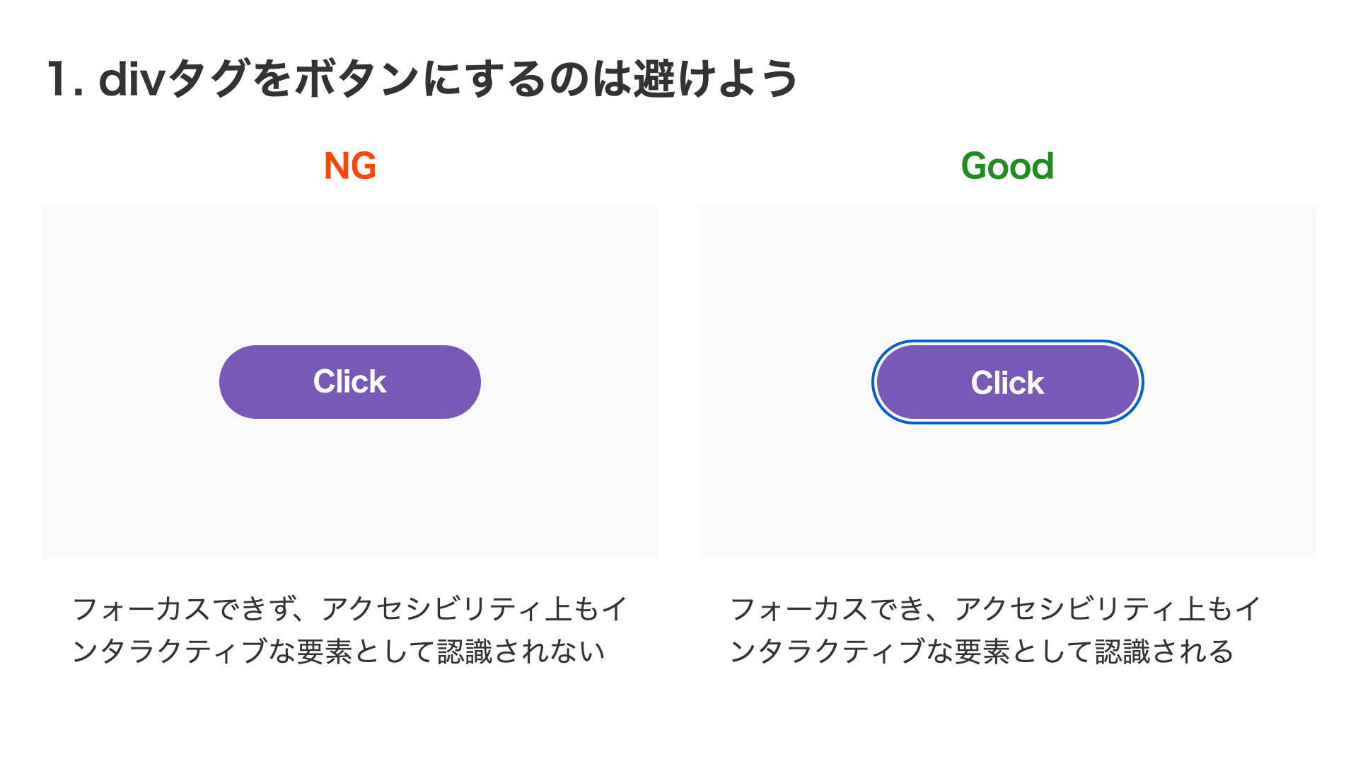Click the green Good heading
The height and width of the screenshot is (764, 1358).
click(1007, 166)
